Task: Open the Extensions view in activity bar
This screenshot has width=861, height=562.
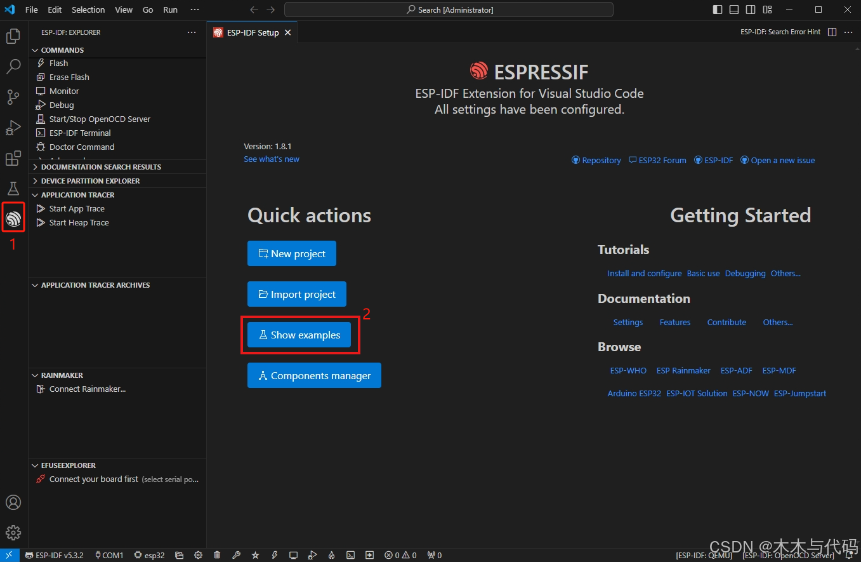Action: pos(13,158)
